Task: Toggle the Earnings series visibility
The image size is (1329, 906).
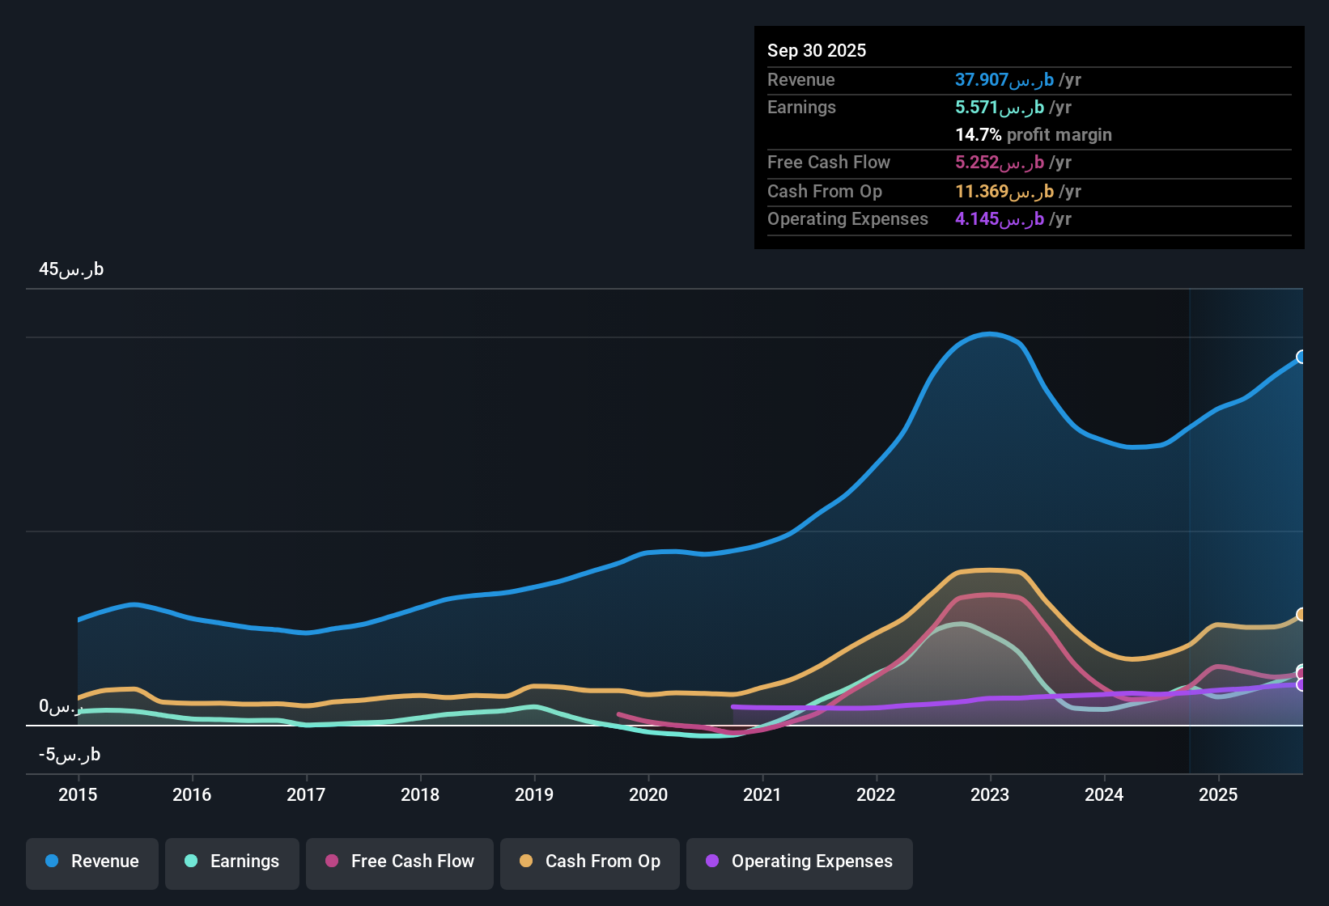Action: [232, 862]
